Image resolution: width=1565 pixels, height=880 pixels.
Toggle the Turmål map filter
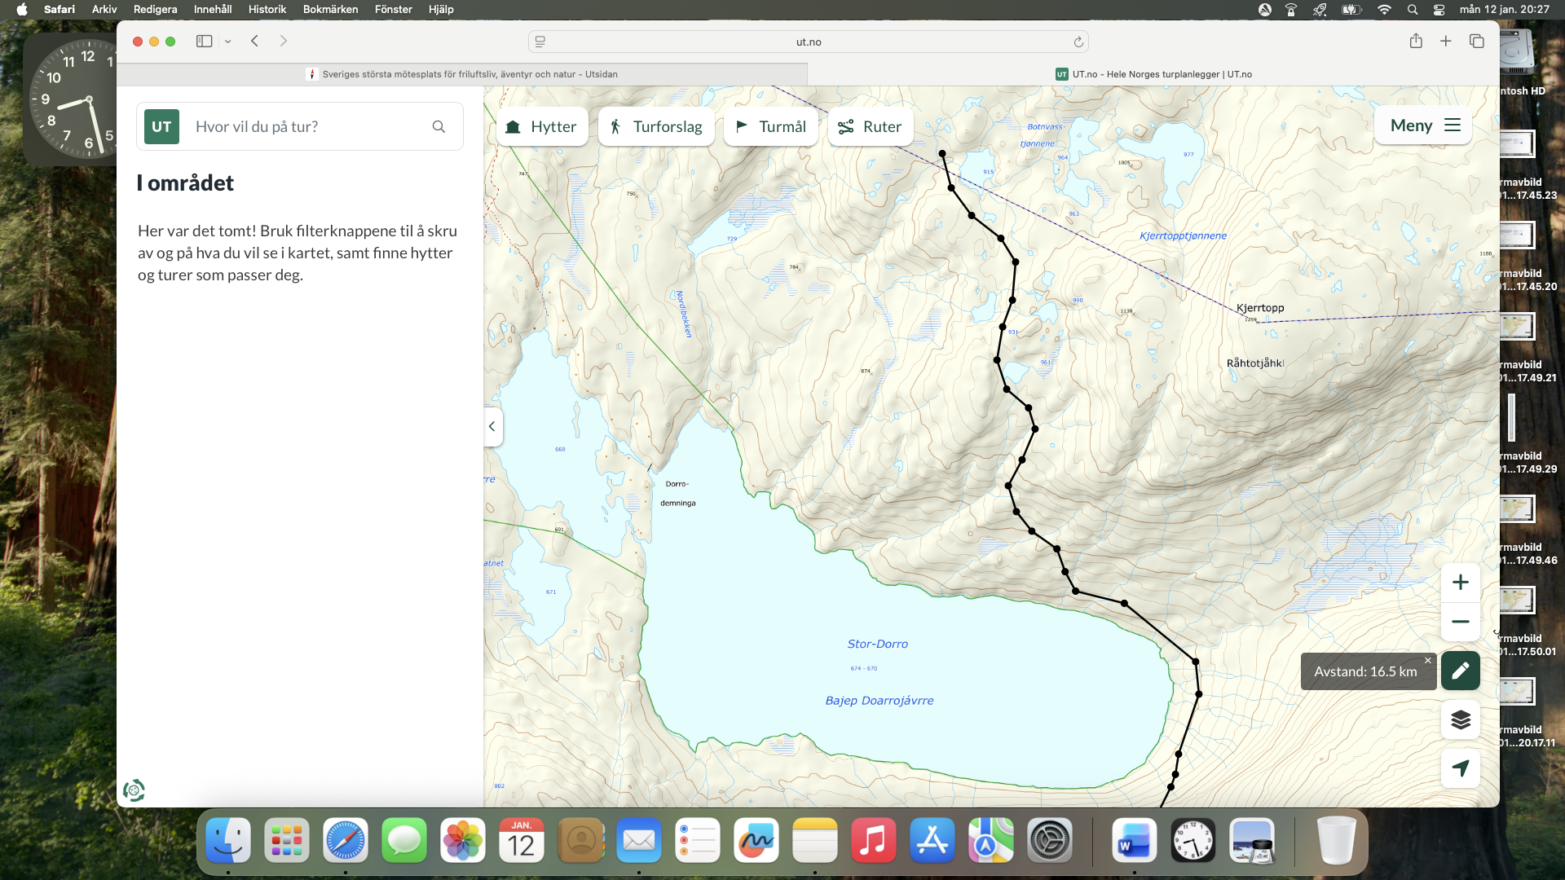771,126
